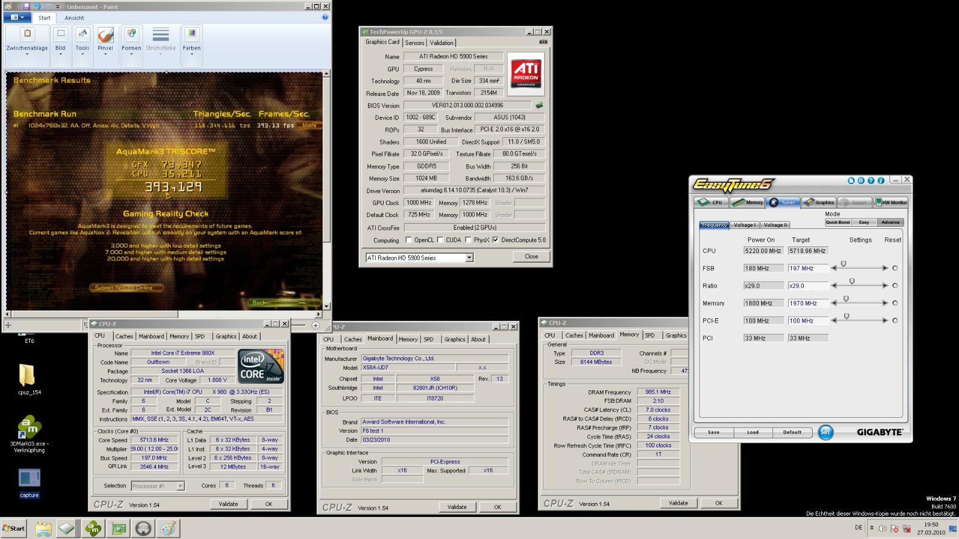The height and width of the screenshot is (539, 959).
Task: Switch to the Ansicht tab in Paint
Action: point(74,18)
